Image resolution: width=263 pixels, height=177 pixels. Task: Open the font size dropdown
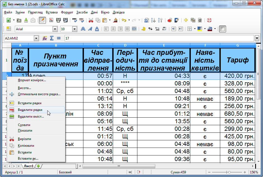74,29
